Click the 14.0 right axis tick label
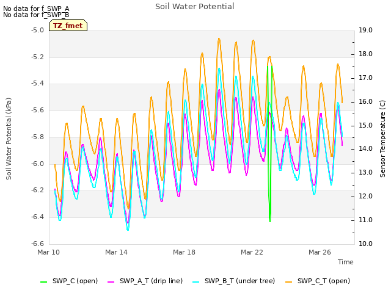The height and width of the screenshot is (293, 391). click(x=365, y=149)
